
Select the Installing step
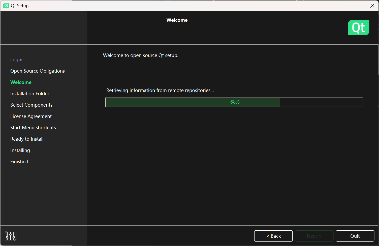click(20, 150)
